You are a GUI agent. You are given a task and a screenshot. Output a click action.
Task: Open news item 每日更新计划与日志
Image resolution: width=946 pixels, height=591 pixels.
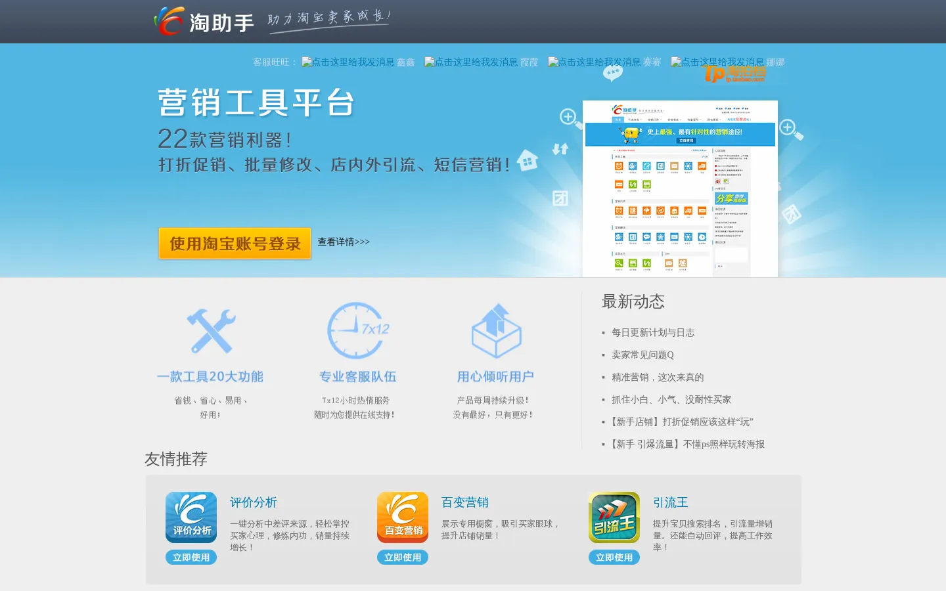tap(653, 333)
